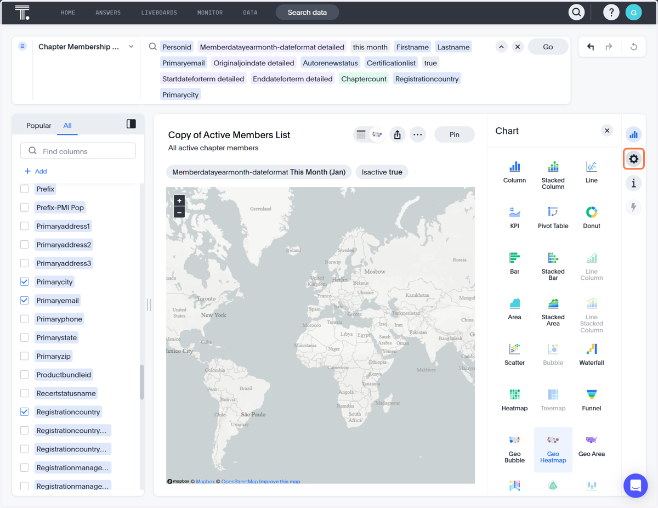Select the Geo Area chart type
This screenshot has height=508, width=658.
click(591, 445)
